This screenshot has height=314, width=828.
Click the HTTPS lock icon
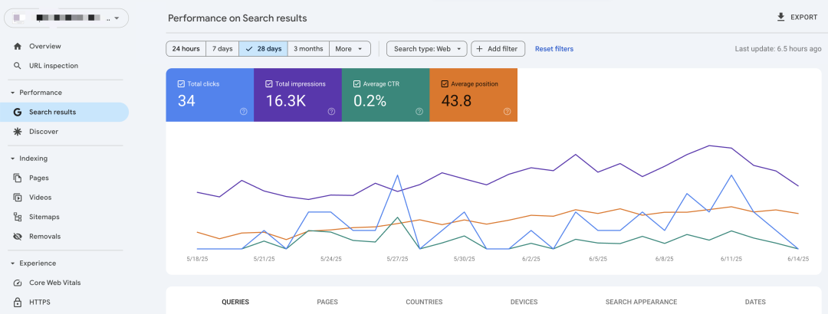tap(18, 303)
